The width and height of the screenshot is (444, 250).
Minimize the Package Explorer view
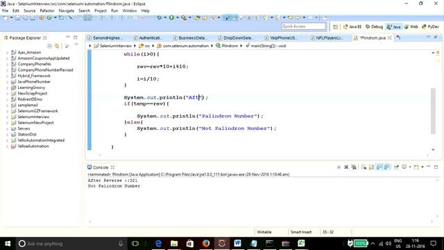point(68,37)
